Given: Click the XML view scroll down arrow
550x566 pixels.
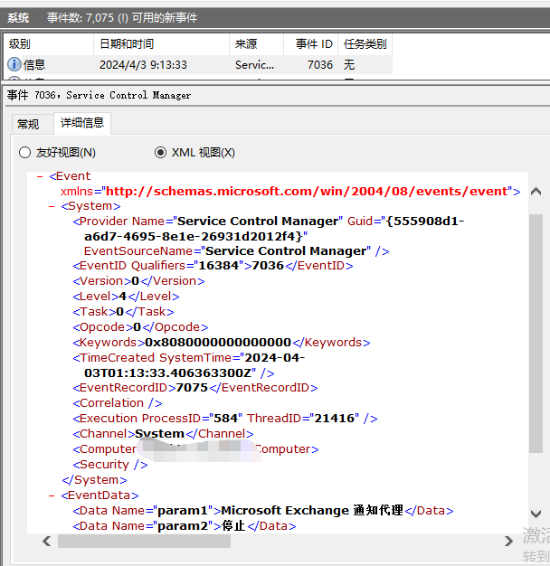Looking at the screenshot, I should click(x=536, y=513).
